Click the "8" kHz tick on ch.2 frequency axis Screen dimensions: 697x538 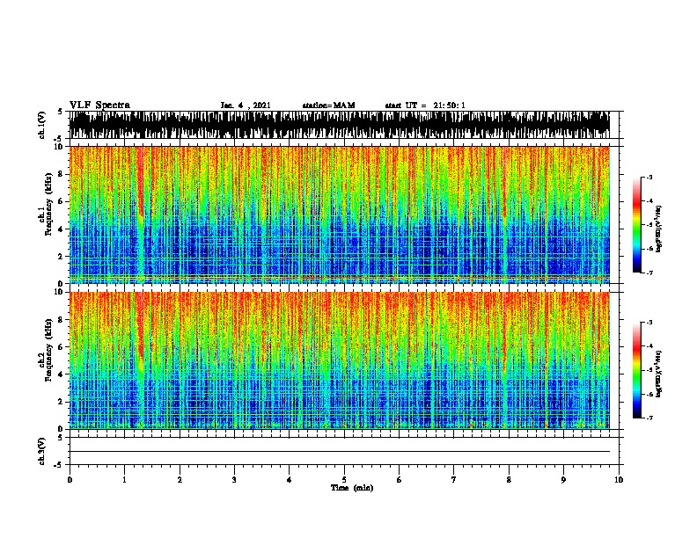pyautogui.click(x=61, y=320)
